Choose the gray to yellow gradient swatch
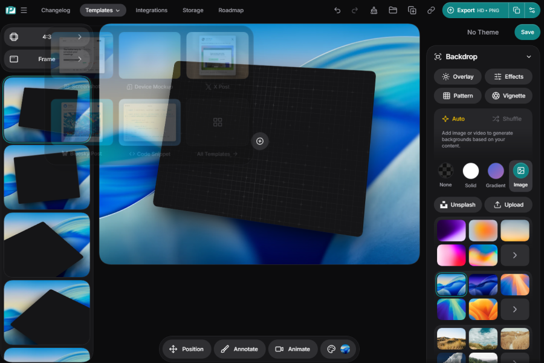The width and height of the screenshot is (544, 363). pos(515,231)
